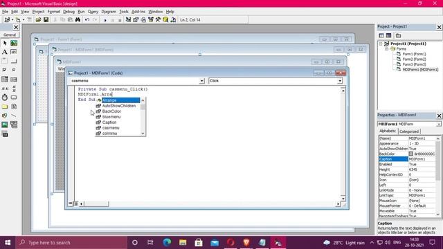Open Object Browser from toolbar
The width and height of the screenshot is (443, 249).
click(151, 20)
